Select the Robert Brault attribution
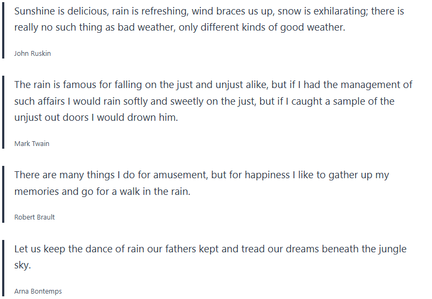The image size is (432, 299). click(34, 217)
